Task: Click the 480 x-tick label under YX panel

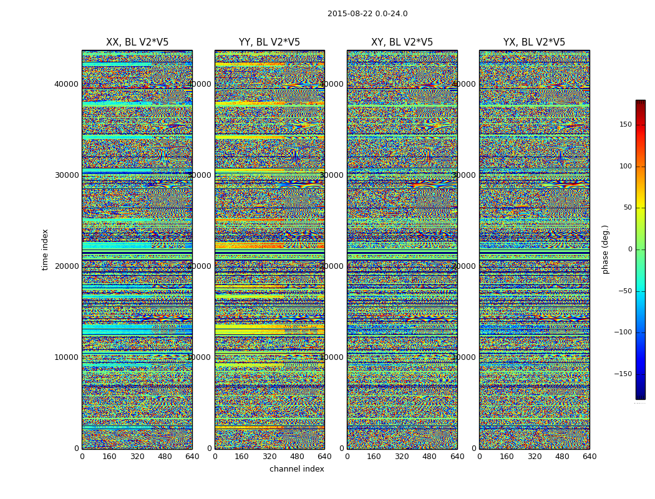Action: 562,457
